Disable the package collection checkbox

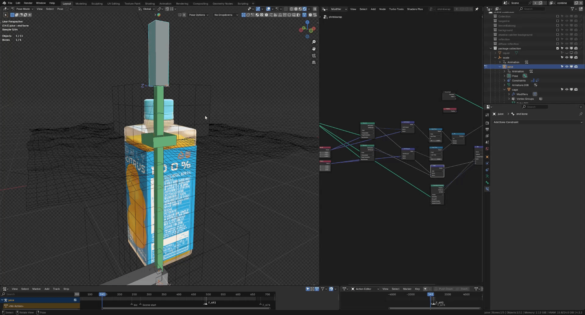tap(558, 48)
